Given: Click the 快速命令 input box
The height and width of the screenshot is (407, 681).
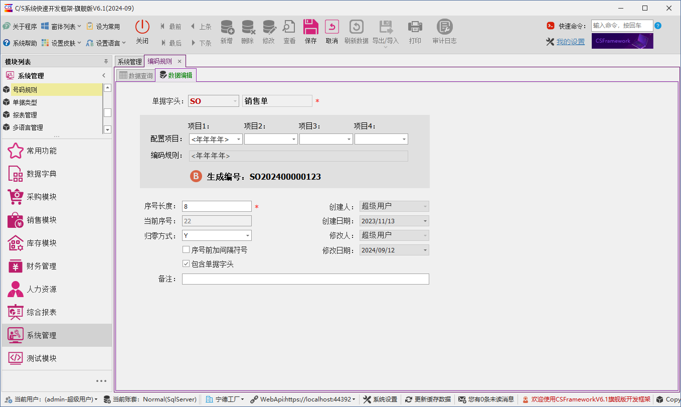Looking at the screenshot, I should coord(622,26).
